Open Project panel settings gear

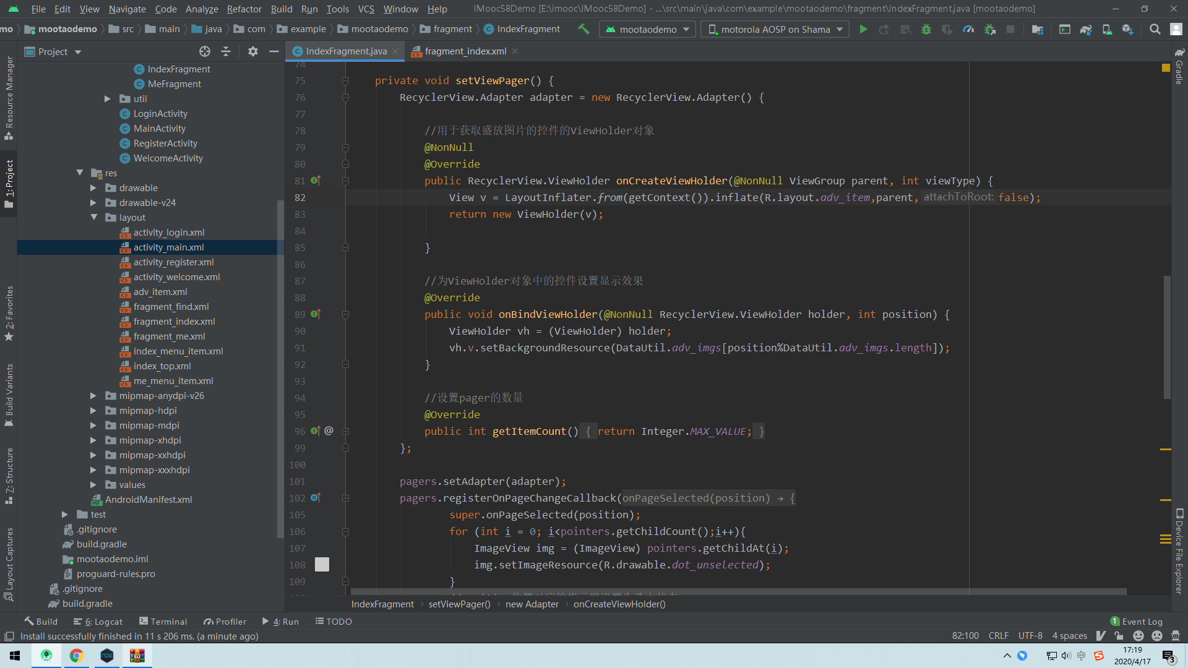(x=253, y=51)
